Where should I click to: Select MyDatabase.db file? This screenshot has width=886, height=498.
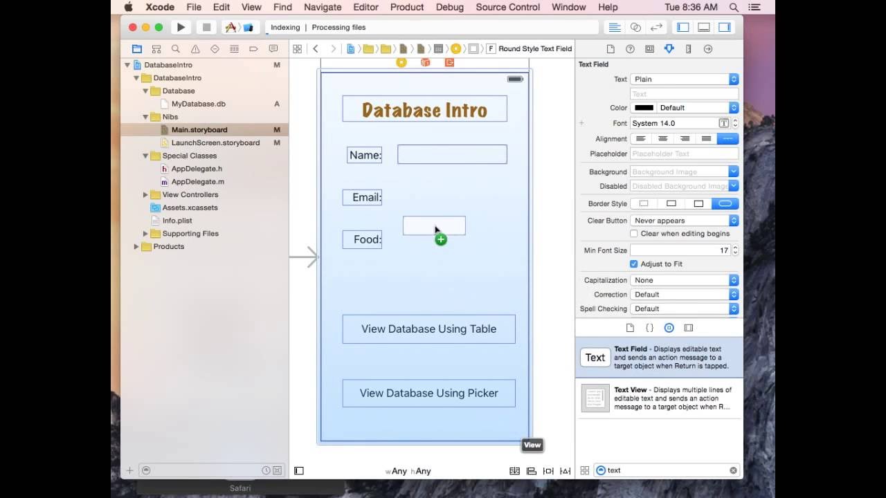pos(198,104)
